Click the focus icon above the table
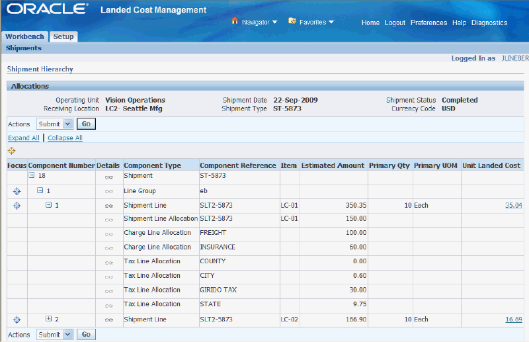Viewport: 529px width, 342px height. coord(12,151)
